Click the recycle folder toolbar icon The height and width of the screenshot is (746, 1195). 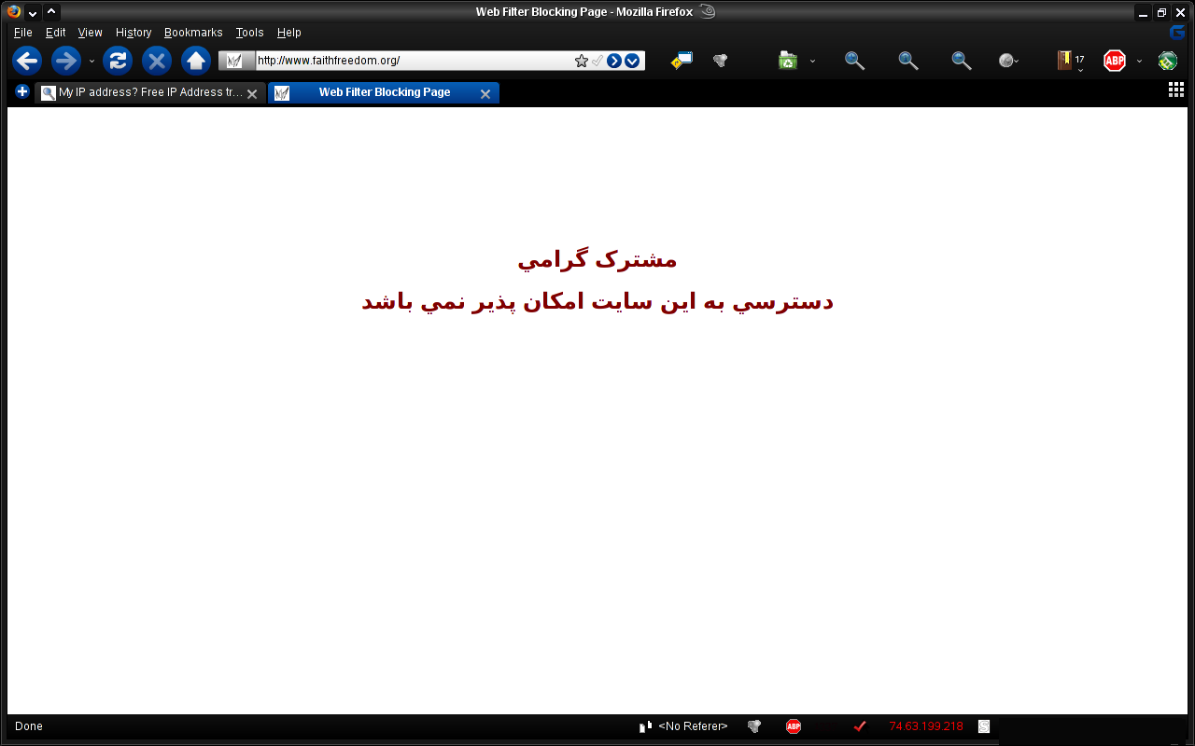tap(788, 61)
